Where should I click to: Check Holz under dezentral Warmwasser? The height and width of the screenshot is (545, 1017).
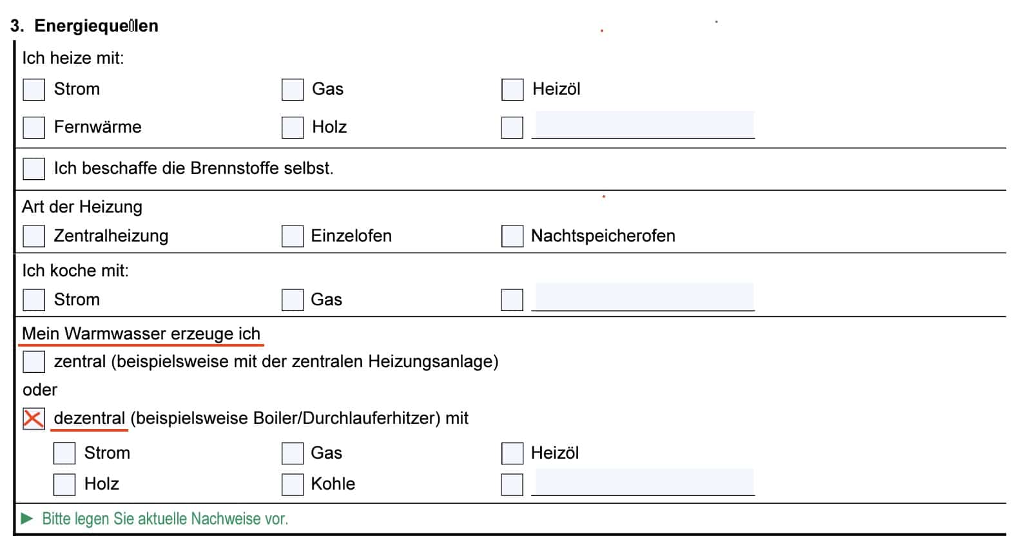(64, 484)
